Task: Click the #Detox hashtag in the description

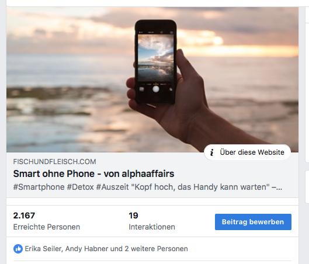Action: [80, 187]
